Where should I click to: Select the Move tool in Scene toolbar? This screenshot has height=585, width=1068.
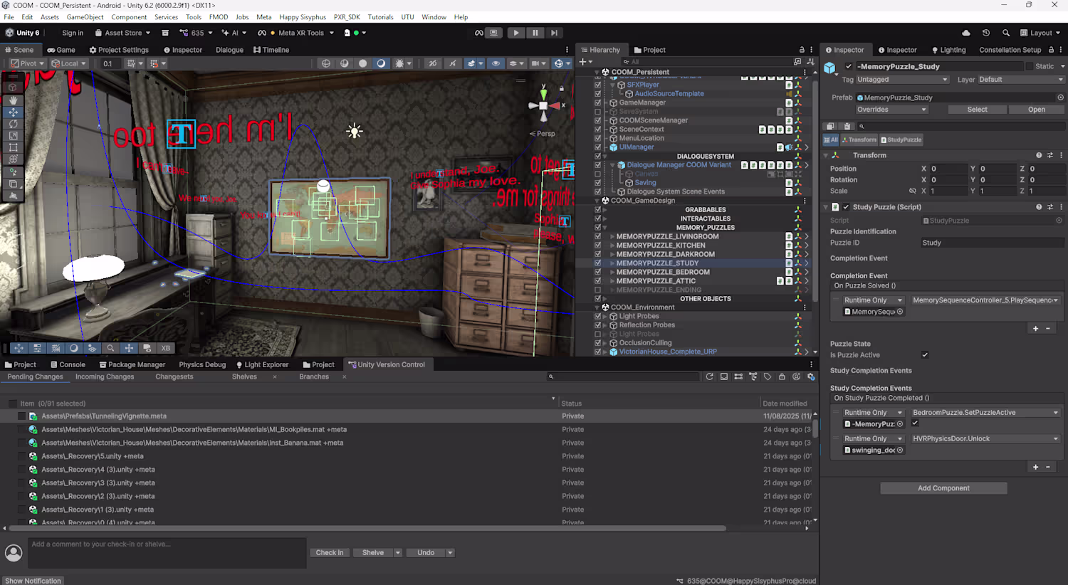coord(14,112)
